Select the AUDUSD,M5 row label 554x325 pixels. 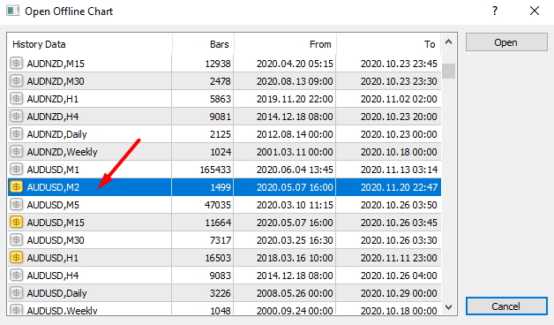click(53, 205)
